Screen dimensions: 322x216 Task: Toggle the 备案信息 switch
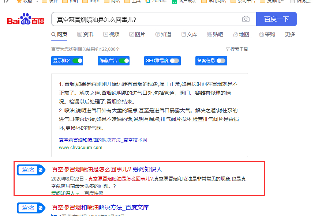pos(222,61)
